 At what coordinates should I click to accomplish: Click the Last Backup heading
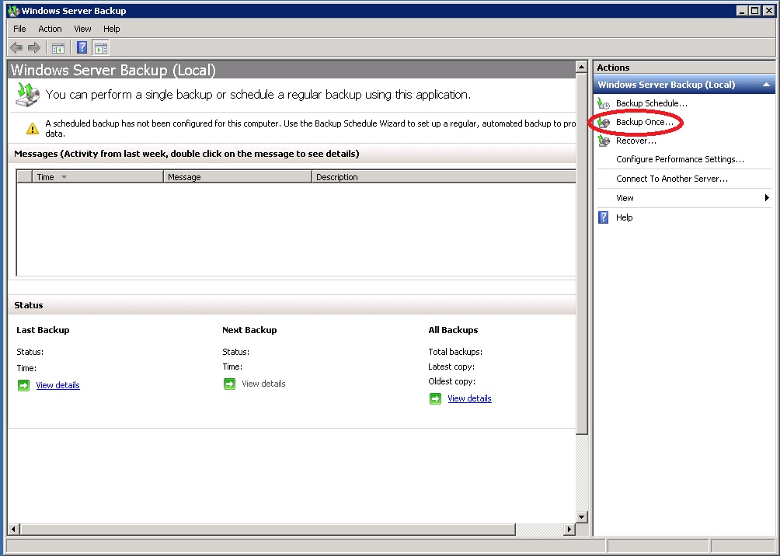[43, 330]
